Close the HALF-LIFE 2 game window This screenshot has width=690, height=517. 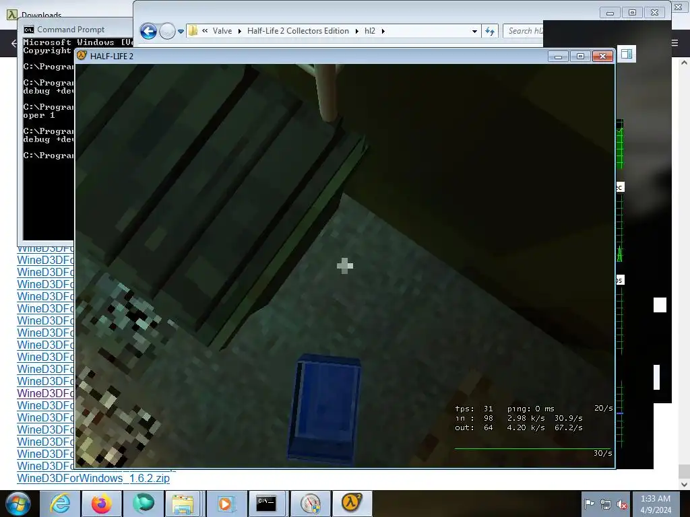click(603, 57)
